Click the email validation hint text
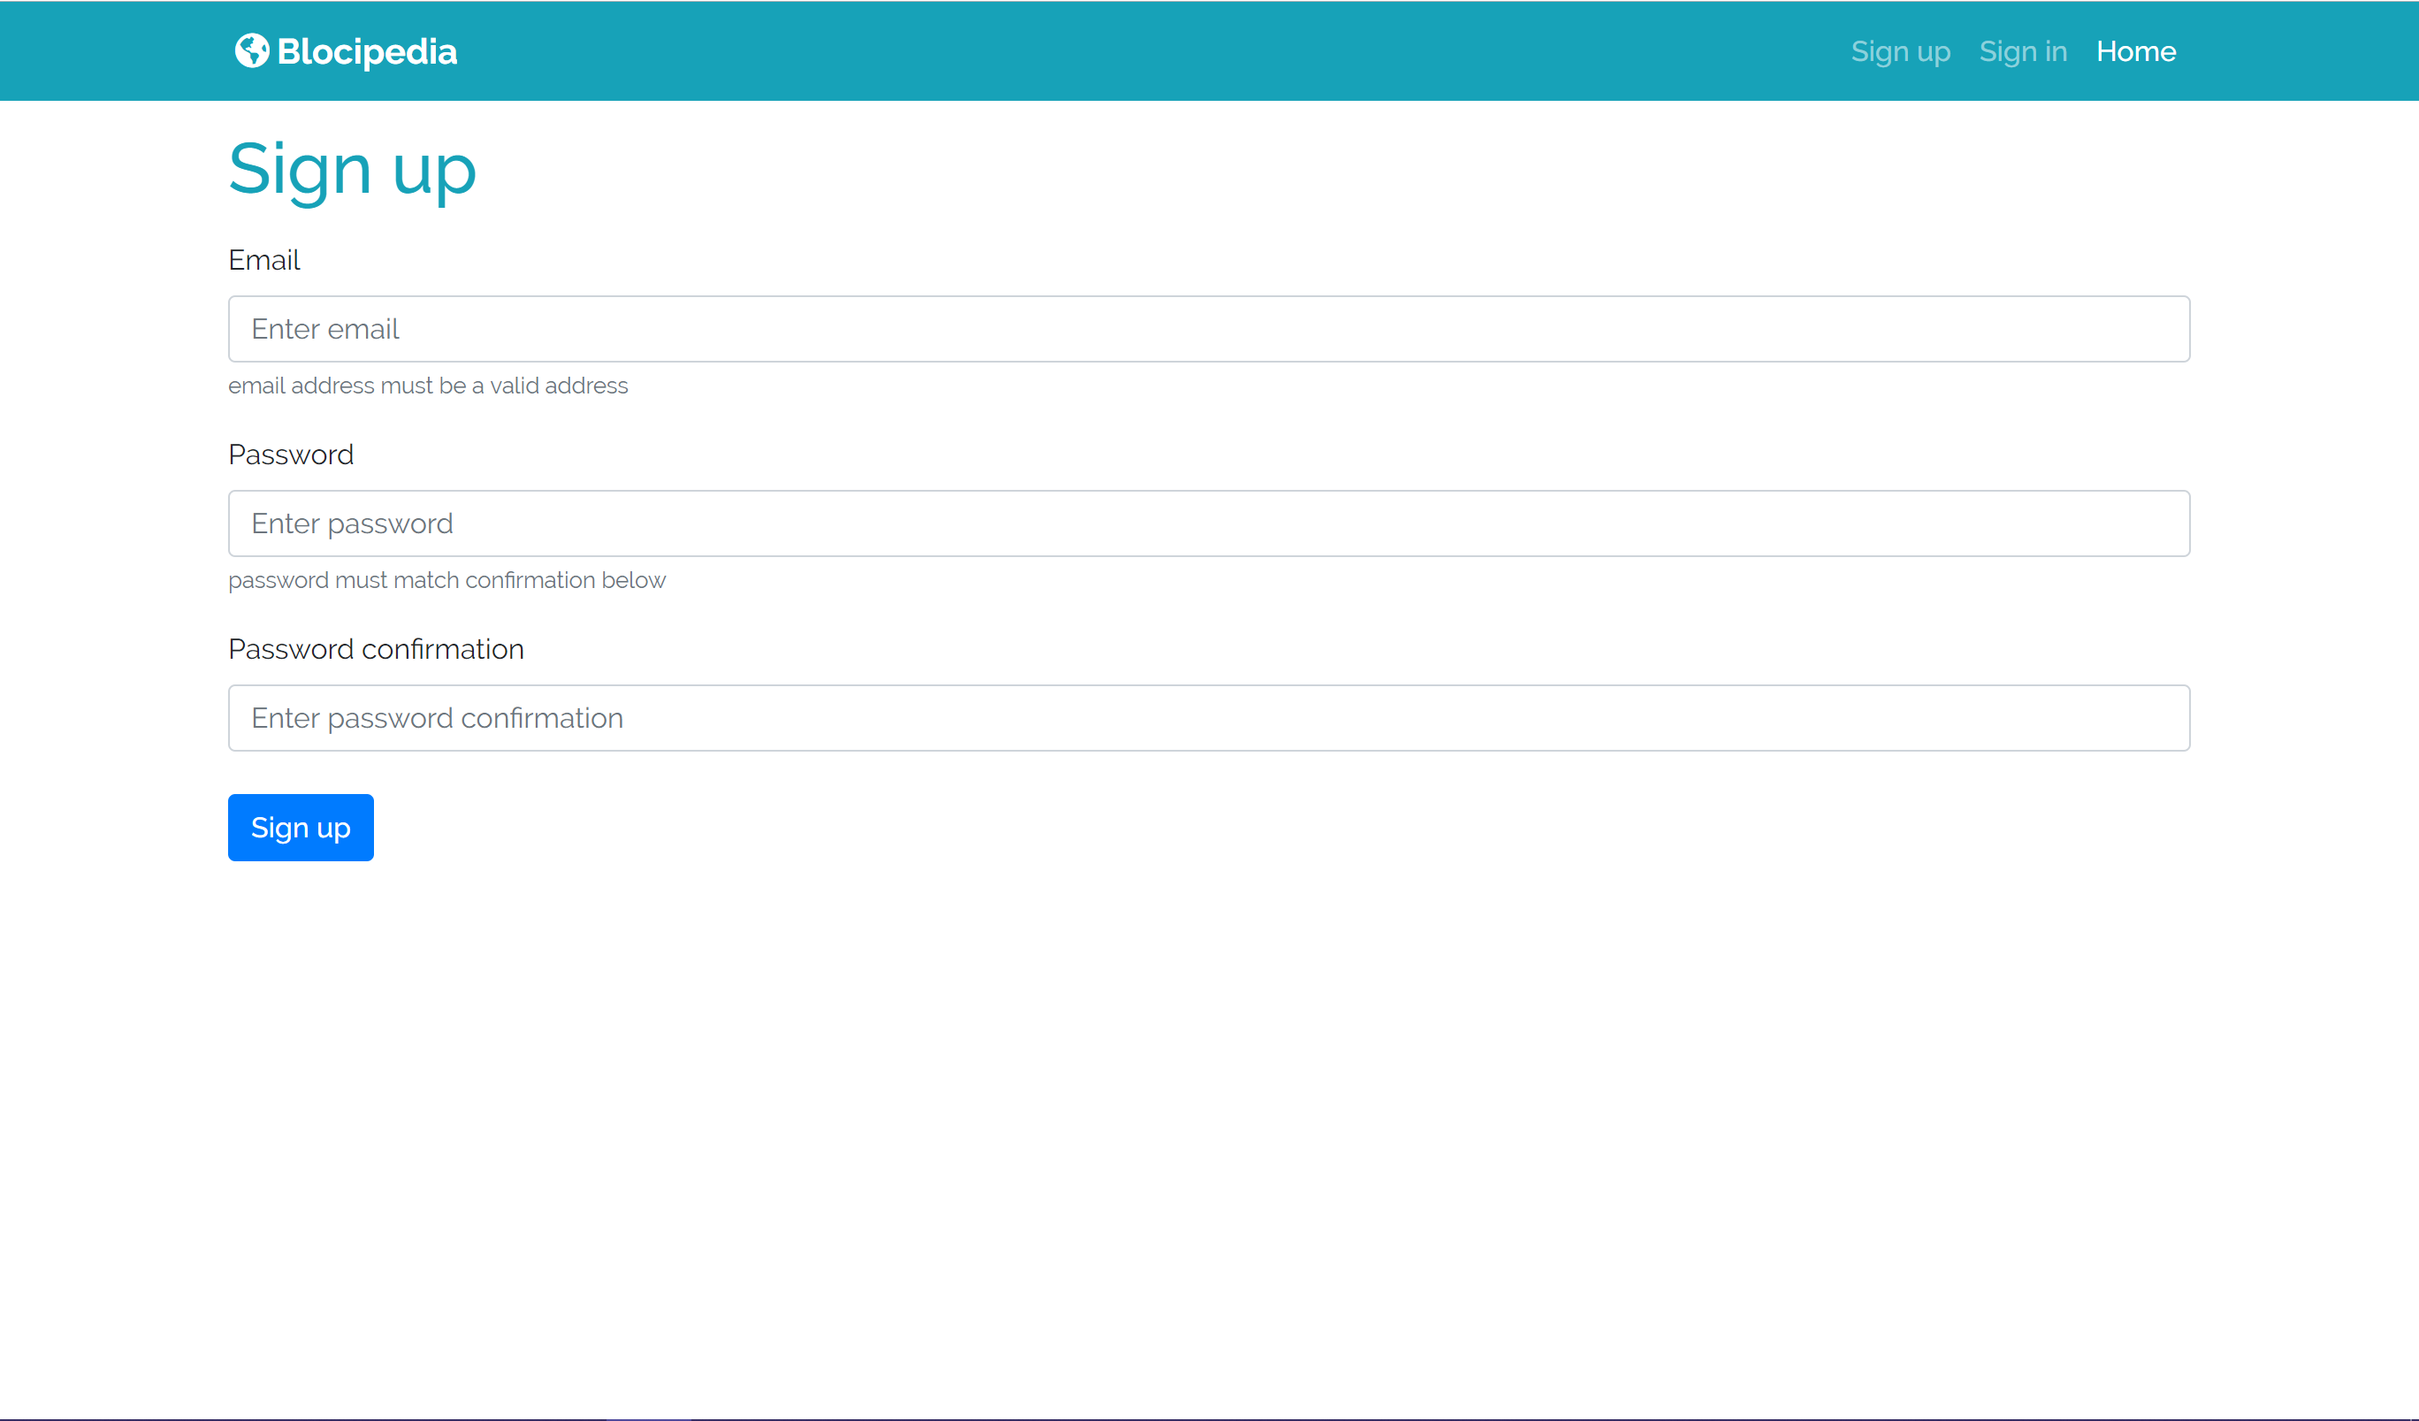Viewport: 2419px width, 1421px height. tap(428, 385)
